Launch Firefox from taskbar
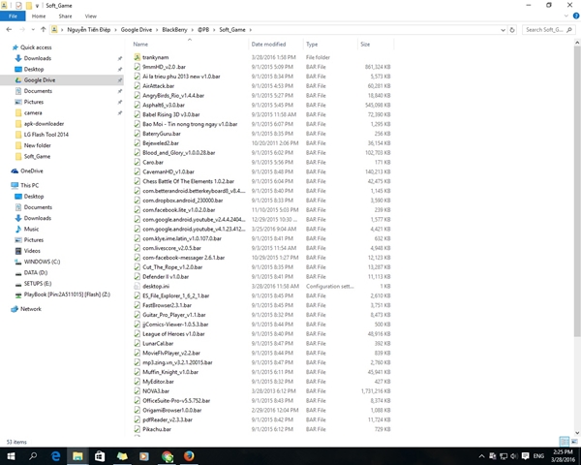 tap(189, 456)
